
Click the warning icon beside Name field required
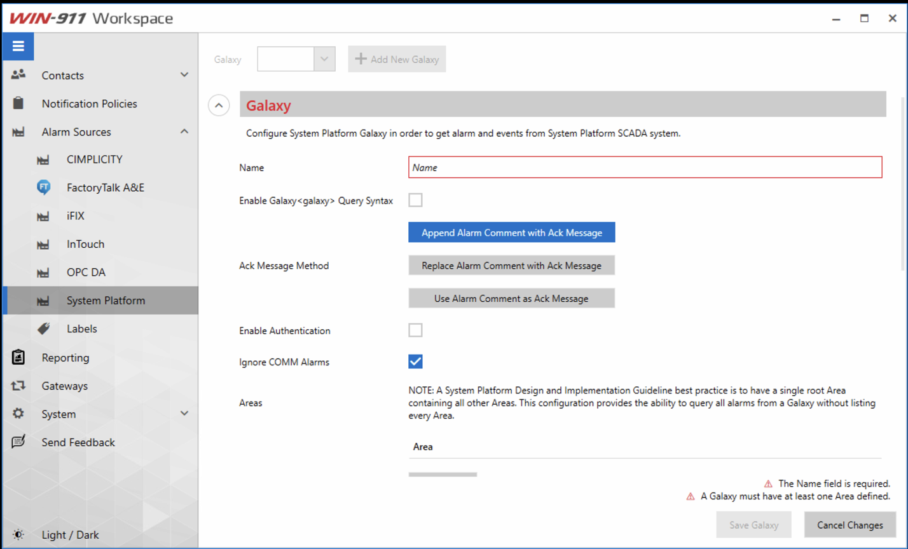[768, 484]
